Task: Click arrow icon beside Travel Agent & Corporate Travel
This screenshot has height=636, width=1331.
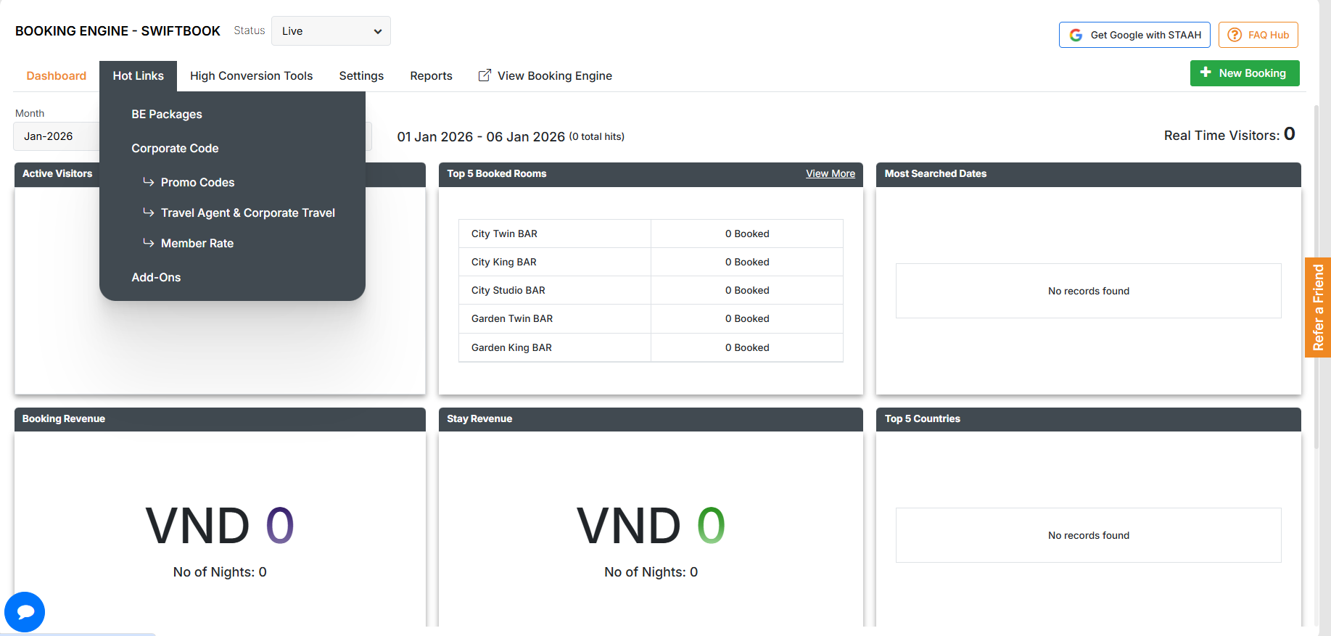Action: click(148, 212)
